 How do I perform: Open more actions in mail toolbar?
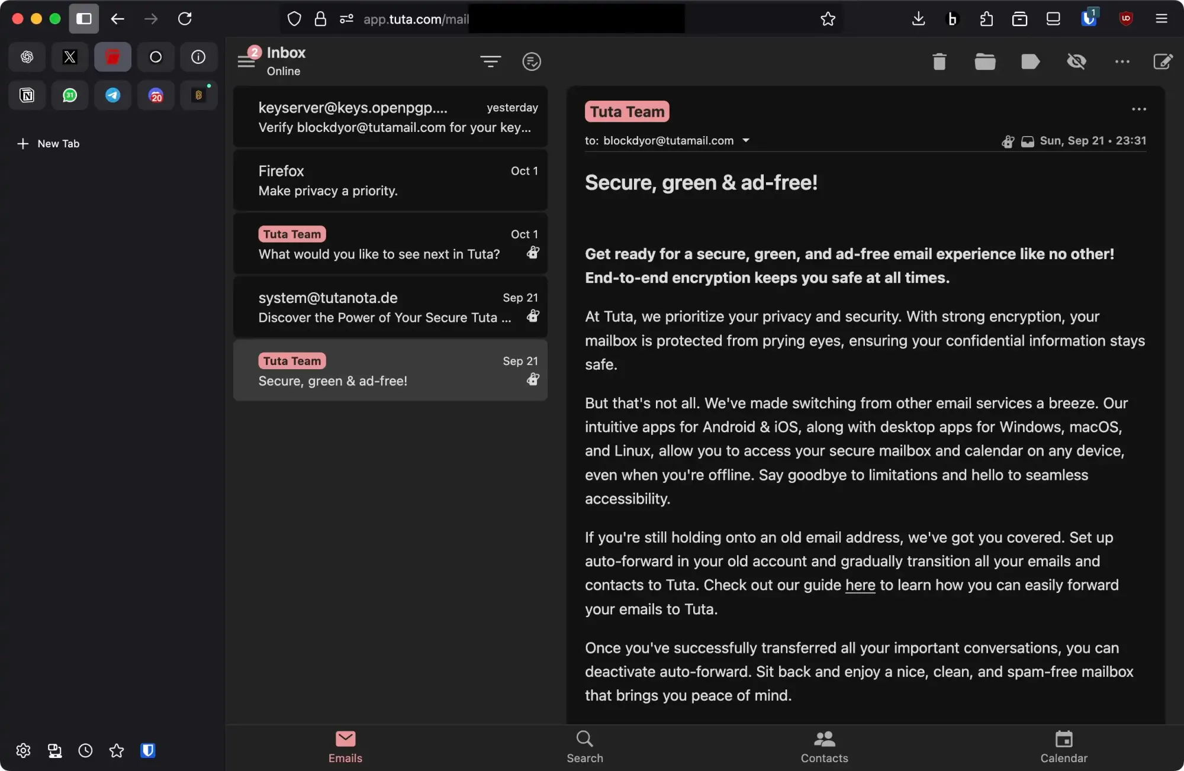[x=1122, y=62]
